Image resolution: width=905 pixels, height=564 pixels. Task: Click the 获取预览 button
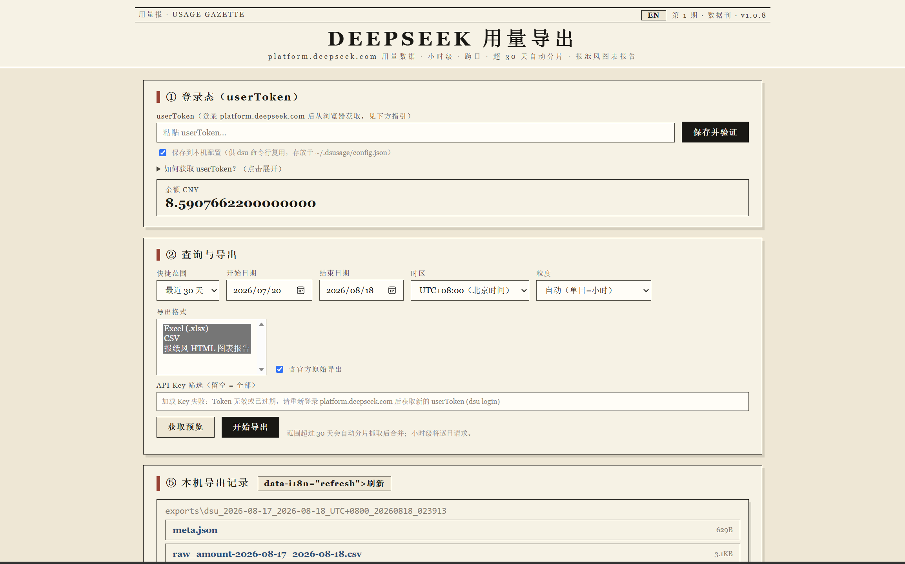tap(186, 427)
